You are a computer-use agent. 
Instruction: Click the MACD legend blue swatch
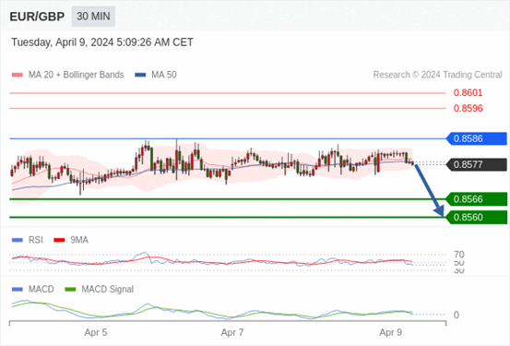(x=18, y=290)
